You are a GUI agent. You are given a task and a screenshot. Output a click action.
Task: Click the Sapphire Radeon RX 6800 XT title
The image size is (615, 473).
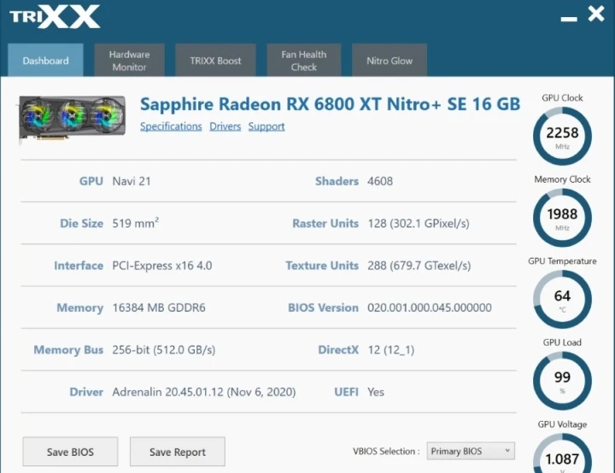pos(330,104)
